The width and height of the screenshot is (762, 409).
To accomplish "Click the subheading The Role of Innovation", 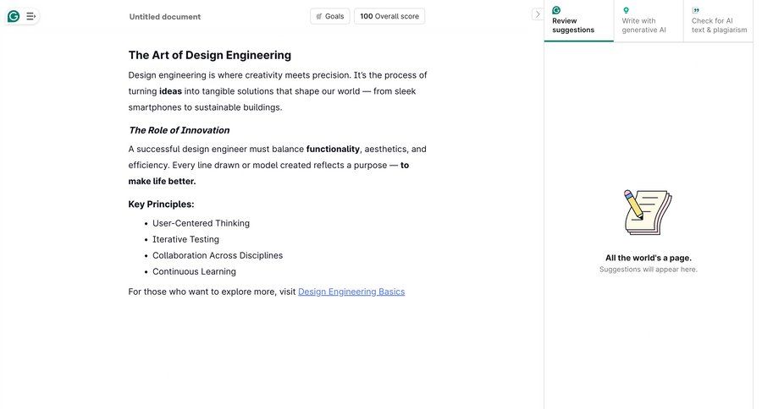I will [x=179, y=130].
